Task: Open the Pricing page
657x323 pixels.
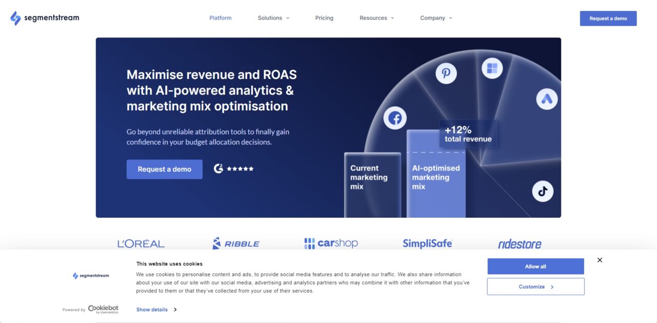Action: [324, 18]
